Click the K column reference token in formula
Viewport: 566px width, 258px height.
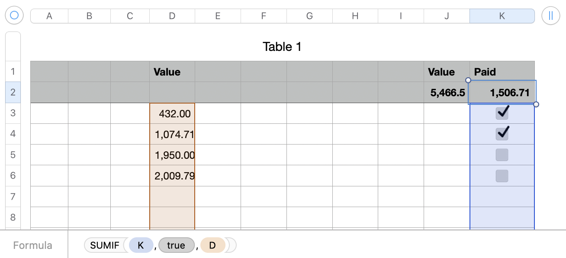[141, 245]
